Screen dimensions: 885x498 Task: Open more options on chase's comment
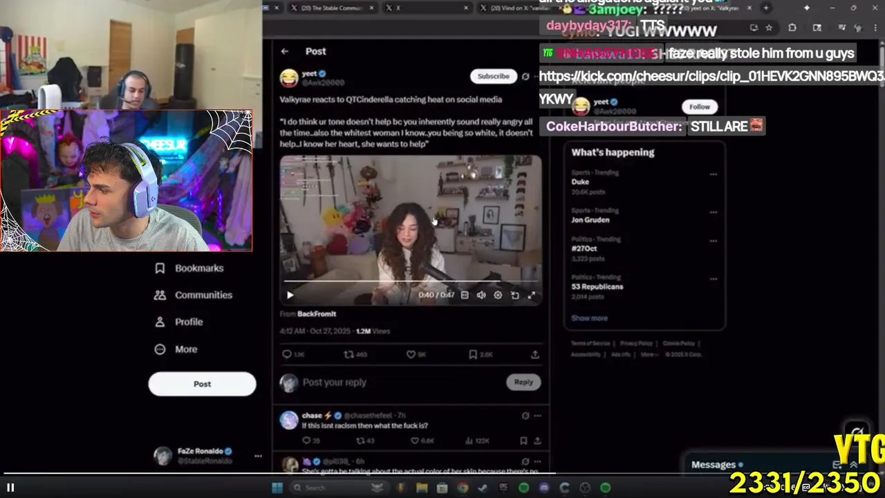537,416
